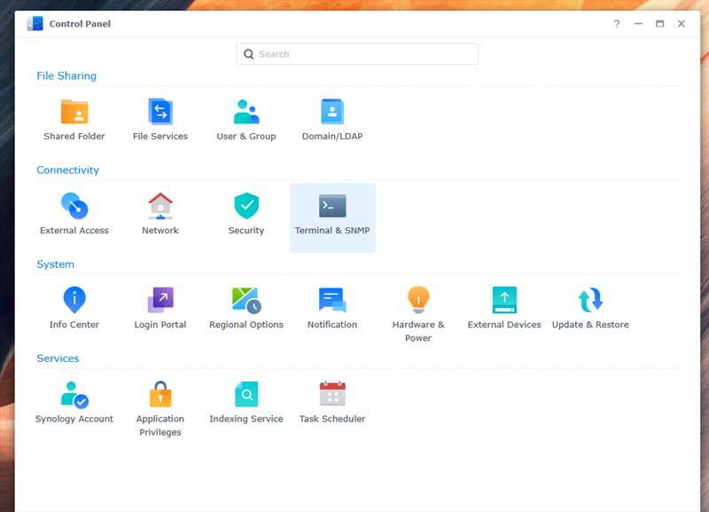
Task: Minimize the Control Panel window
Action: (x=638, y=24)
